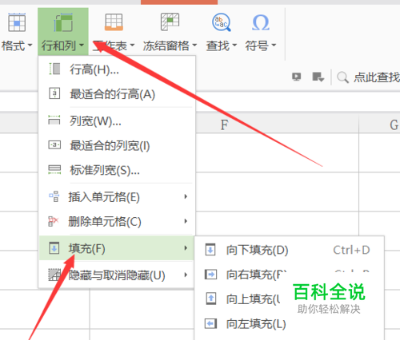Click the fill down arrow icon
This screenshot has width=400, height=340.
coord(210,250)
